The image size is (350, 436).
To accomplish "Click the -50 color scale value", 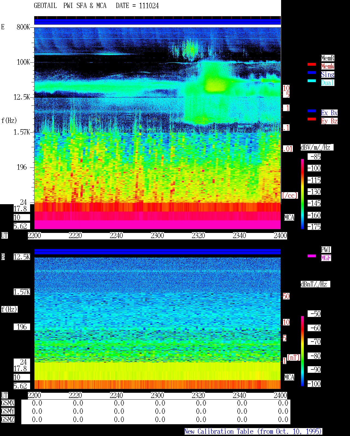I will coord(314,314).
